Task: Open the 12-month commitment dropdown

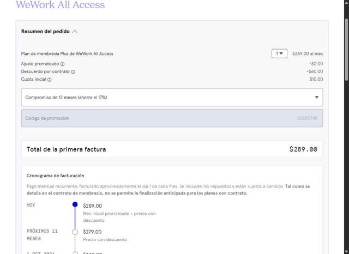Action: click(172, 97)
